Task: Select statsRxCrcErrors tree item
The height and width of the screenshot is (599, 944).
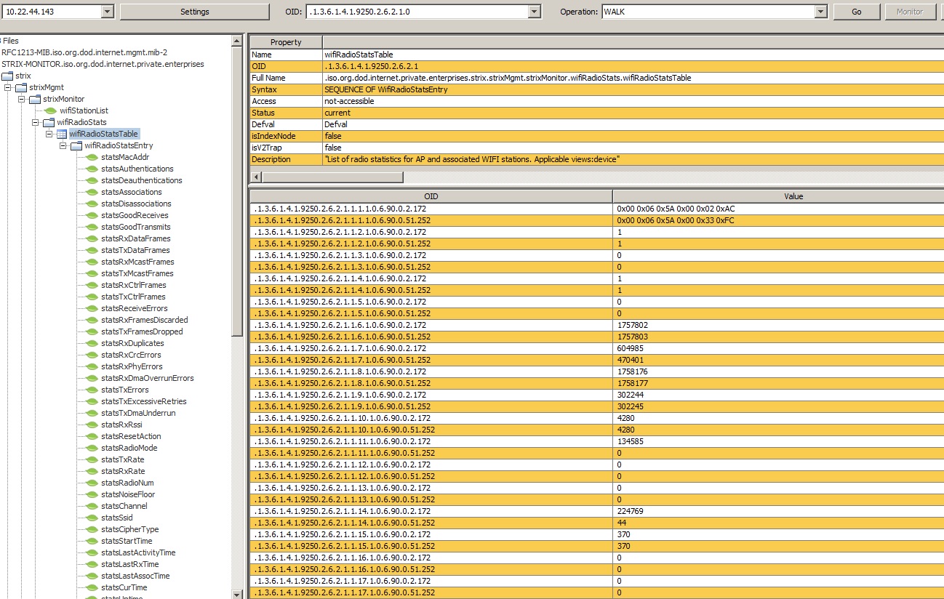Action: tap(132, 355)
